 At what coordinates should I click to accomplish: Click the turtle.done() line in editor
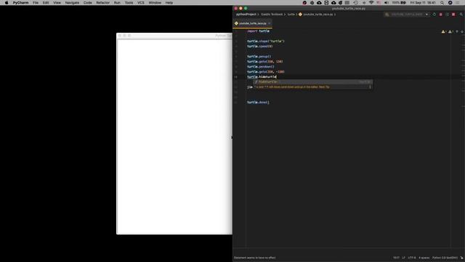pyautogui.click(x=259, y=102)
